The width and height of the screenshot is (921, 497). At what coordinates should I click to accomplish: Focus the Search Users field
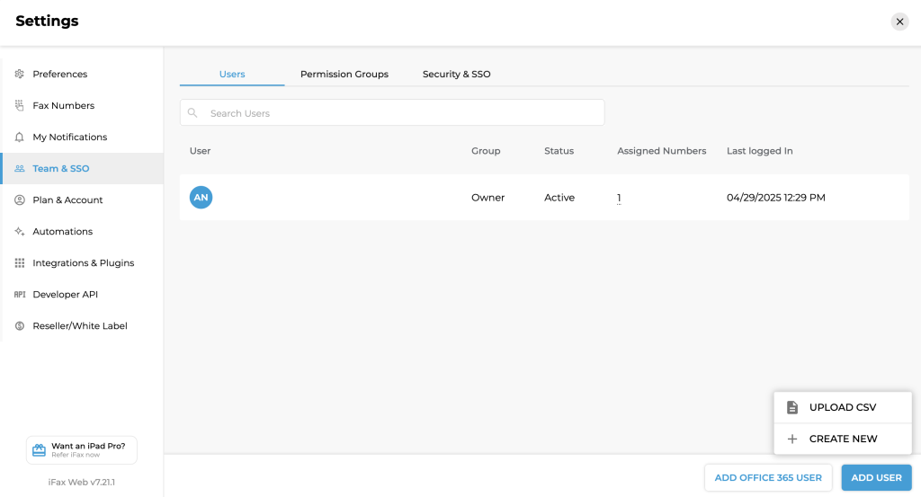(x=392, y=112)
